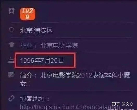Click the medal icon beside level badge

point(12,11)
